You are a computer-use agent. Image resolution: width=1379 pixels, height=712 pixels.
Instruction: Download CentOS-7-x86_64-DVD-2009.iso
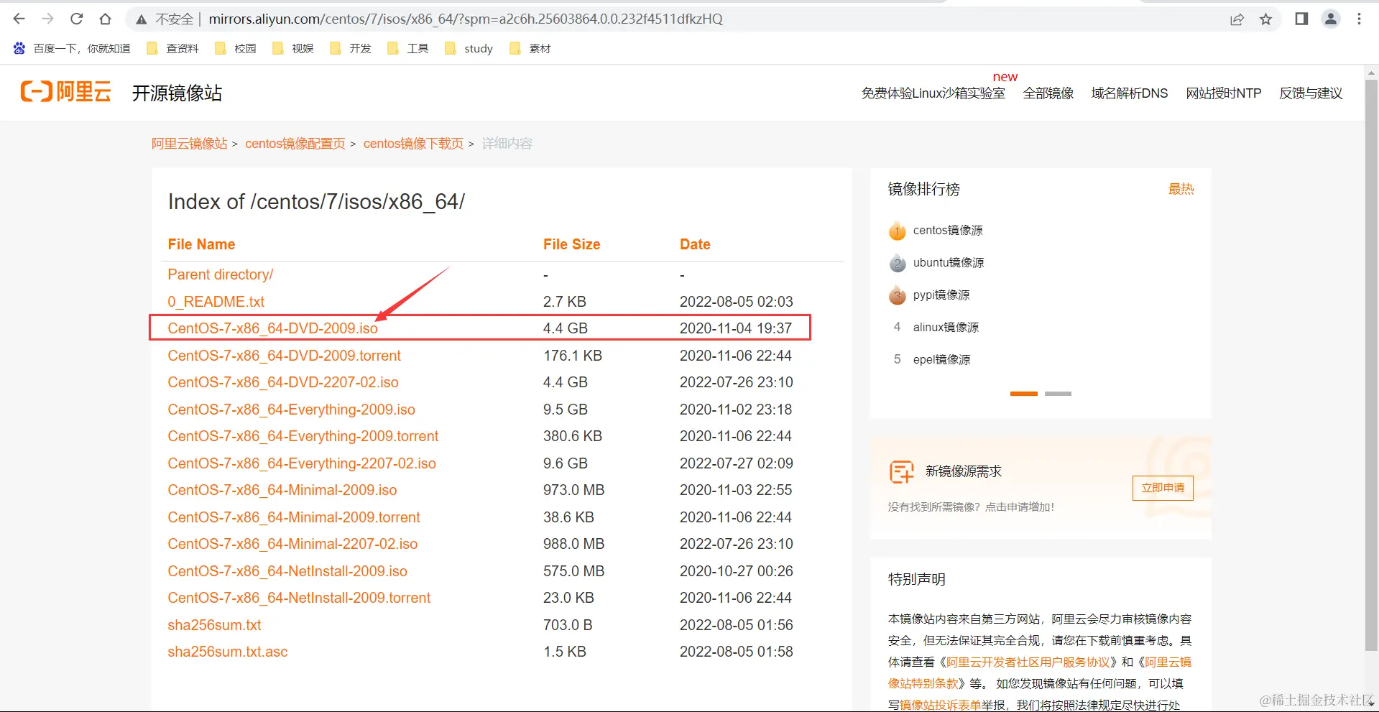pyautogui.click(x=272, y=328)
